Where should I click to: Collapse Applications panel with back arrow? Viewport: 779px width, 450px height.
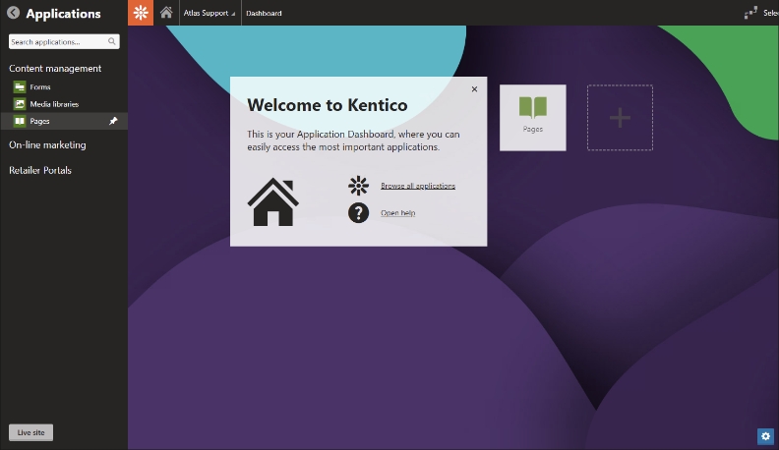click(14, 14)
